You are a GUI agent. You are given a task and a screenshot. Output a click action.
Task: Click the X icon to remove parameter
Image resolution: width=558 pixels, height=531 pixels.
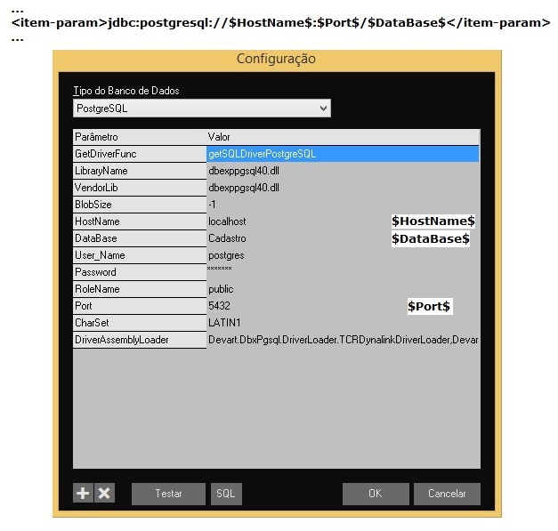[105, 494]
